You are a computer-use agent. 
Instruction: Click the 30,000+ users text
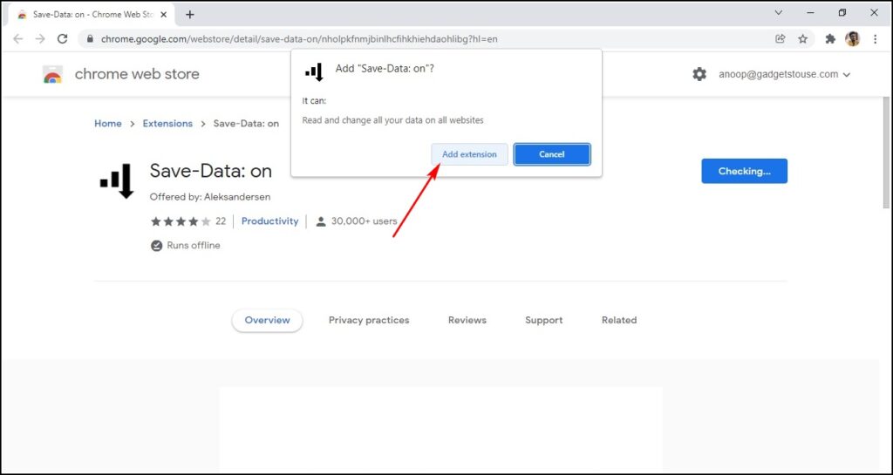(364, 221)
